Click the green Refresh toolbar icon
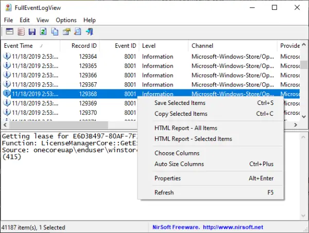Viewport: 309px width, 233px height. point(43,31)
